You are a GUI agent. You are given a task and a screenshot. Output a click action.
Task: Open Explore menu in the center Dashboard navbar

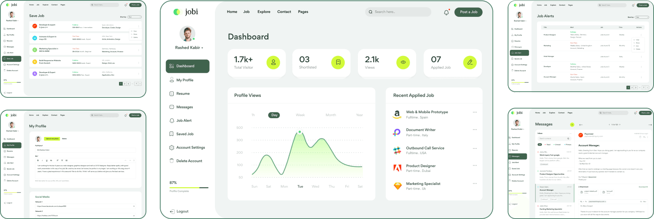(264, 12)
